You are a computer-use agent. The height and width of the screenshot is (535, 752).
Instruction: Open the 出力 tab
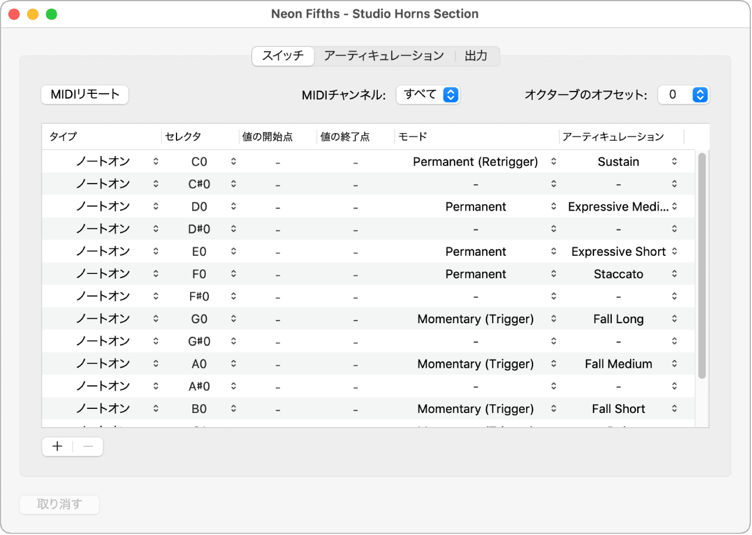pyautogui.click(x=476, y=56)
